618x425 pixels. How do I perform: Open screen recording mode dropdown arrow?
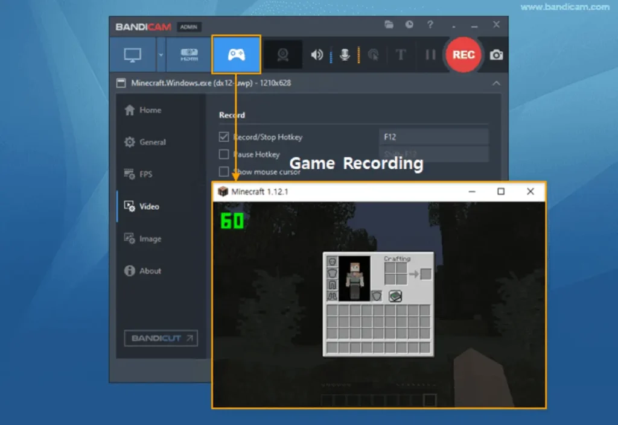[161, 55]
